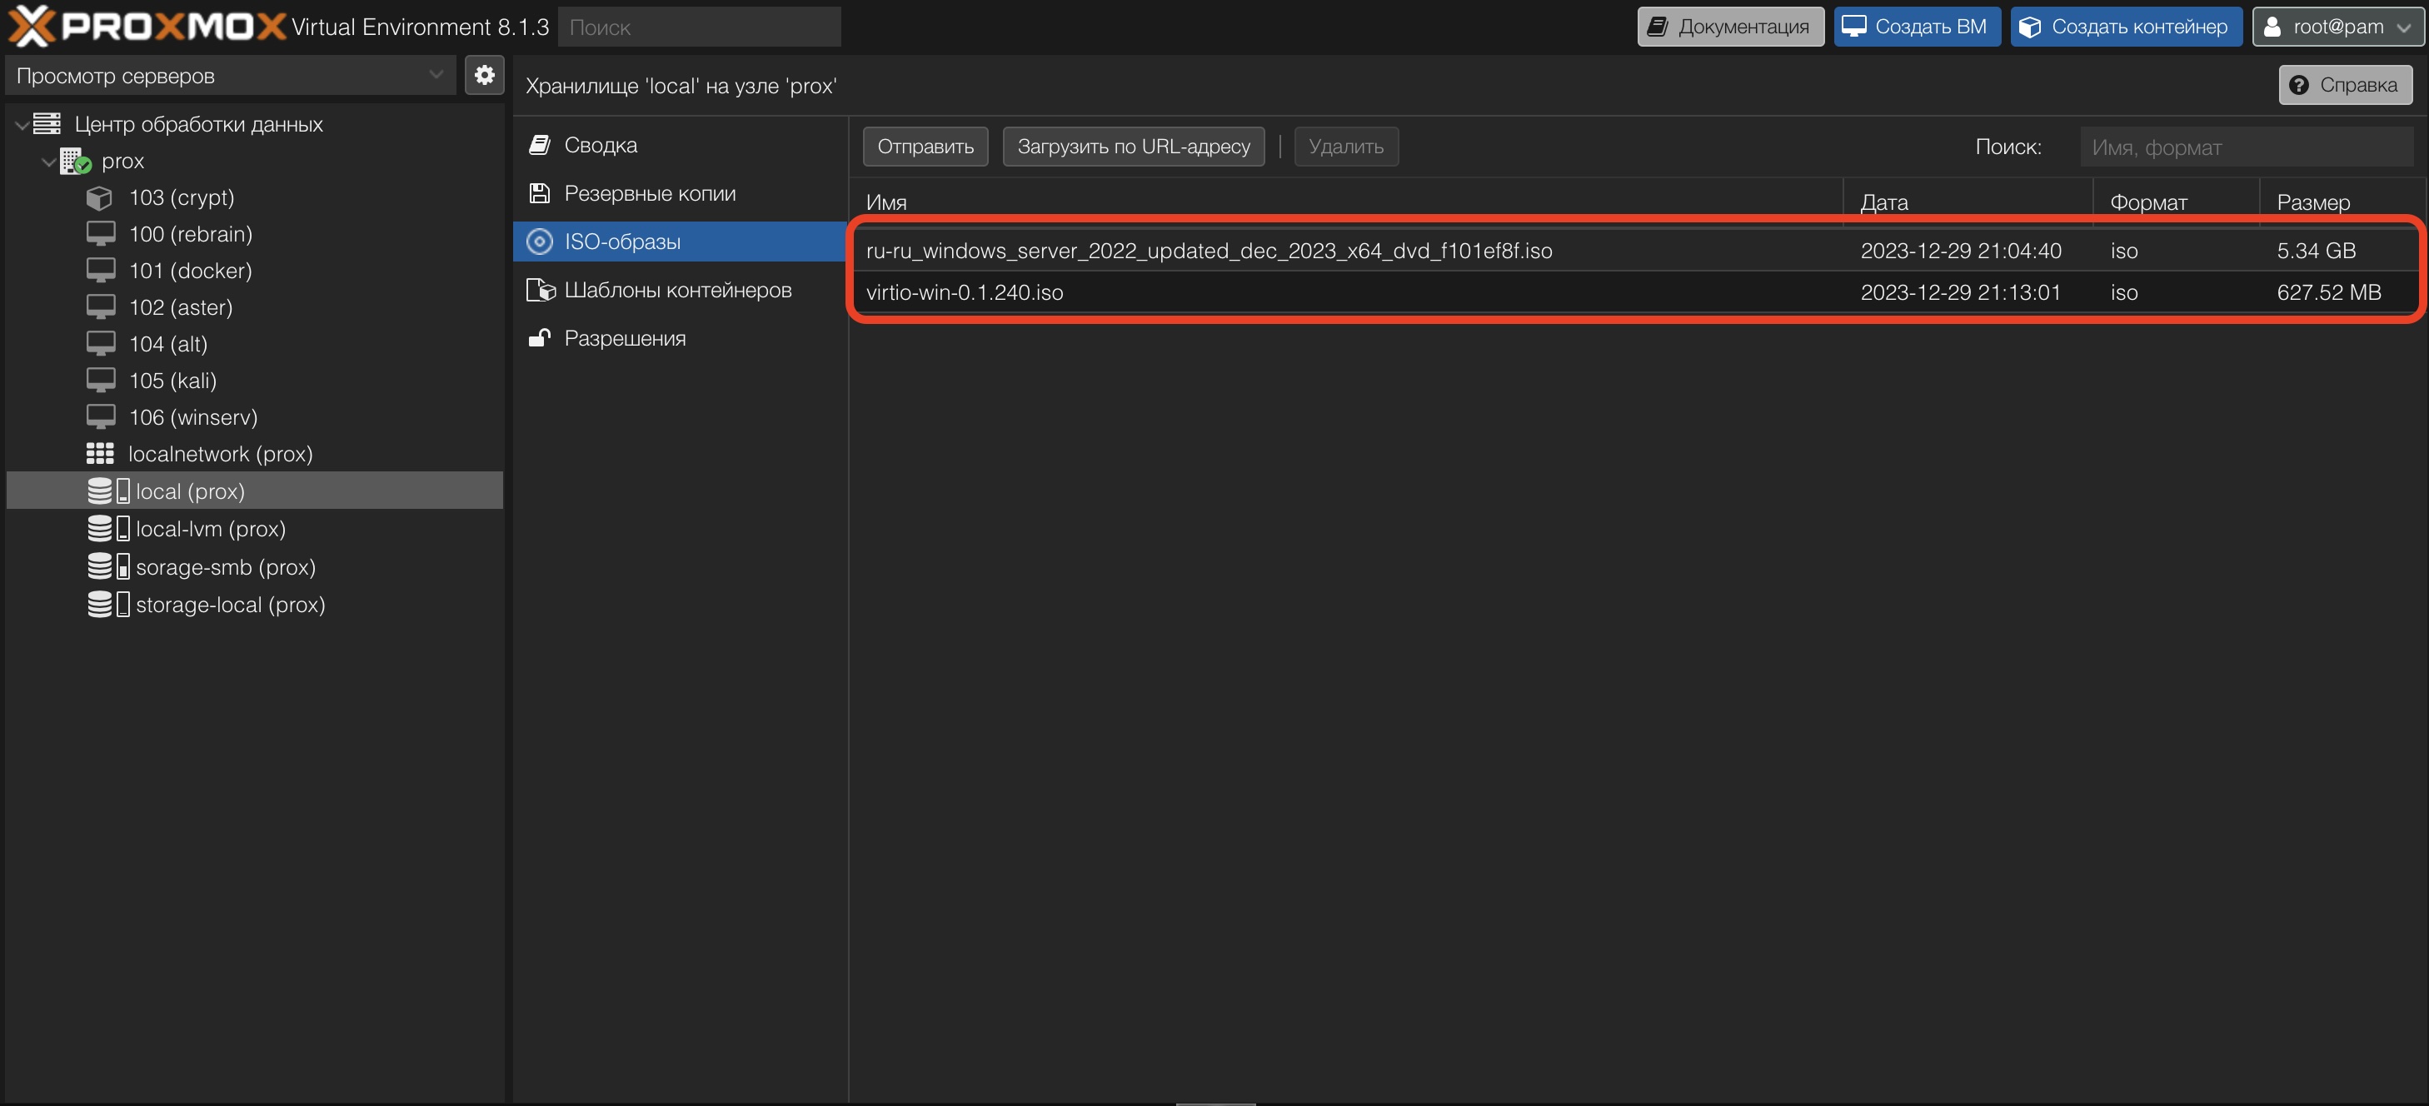Open the root@pam user menu
Image resolution: width=2429 pixels, height=1106 pixels.
click(2337, 27)
